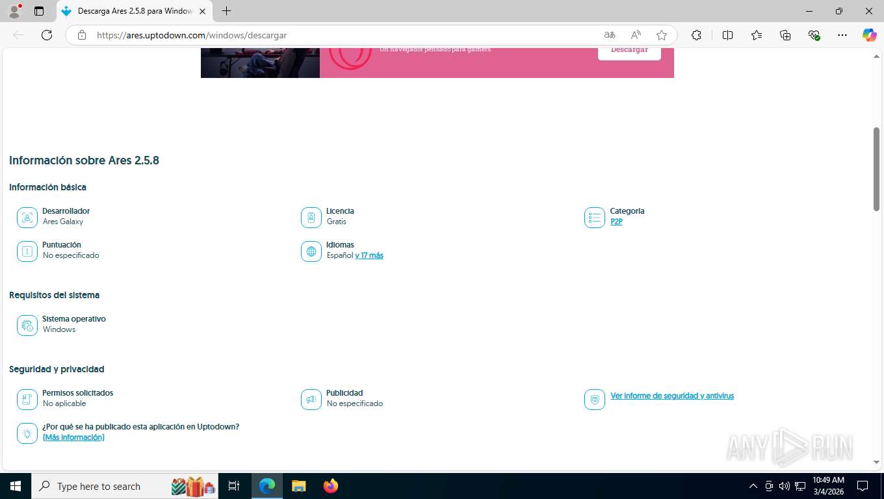Click the site info lock icon

82,35
